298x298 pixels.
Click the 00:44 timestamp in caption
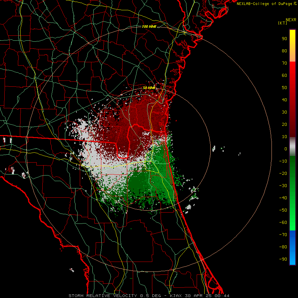click(x=222, y=296)
